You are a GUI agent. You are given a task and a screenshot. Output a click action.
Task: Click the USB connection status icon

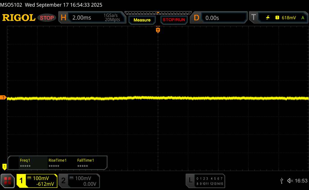click(282, 180)
